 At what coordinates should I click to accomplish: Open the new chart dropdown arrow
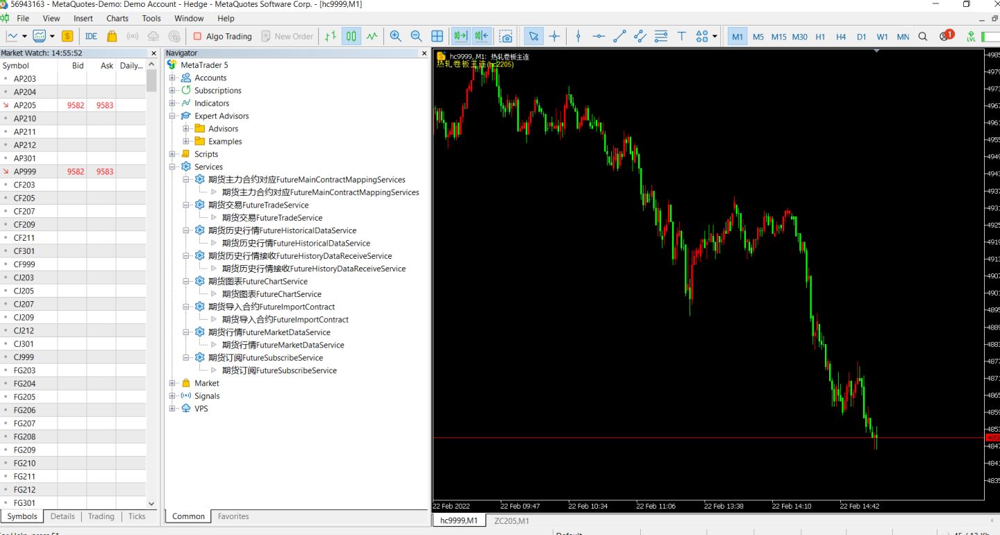(x=24, y=36)
